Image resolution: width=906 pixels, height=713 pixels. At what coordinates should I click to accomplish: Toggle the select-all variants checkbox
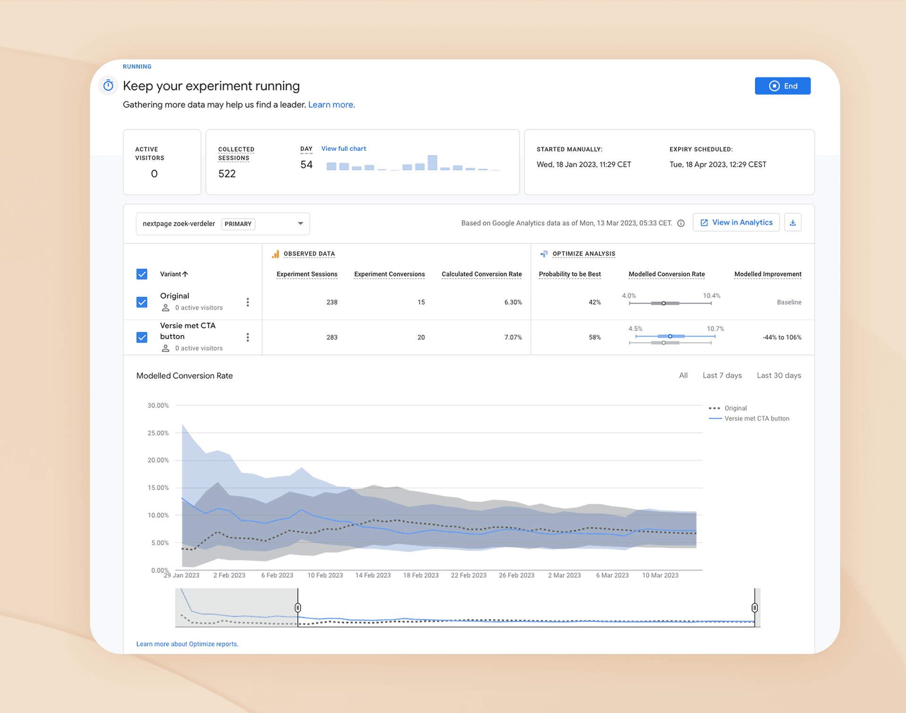click(x=142, y=274)
